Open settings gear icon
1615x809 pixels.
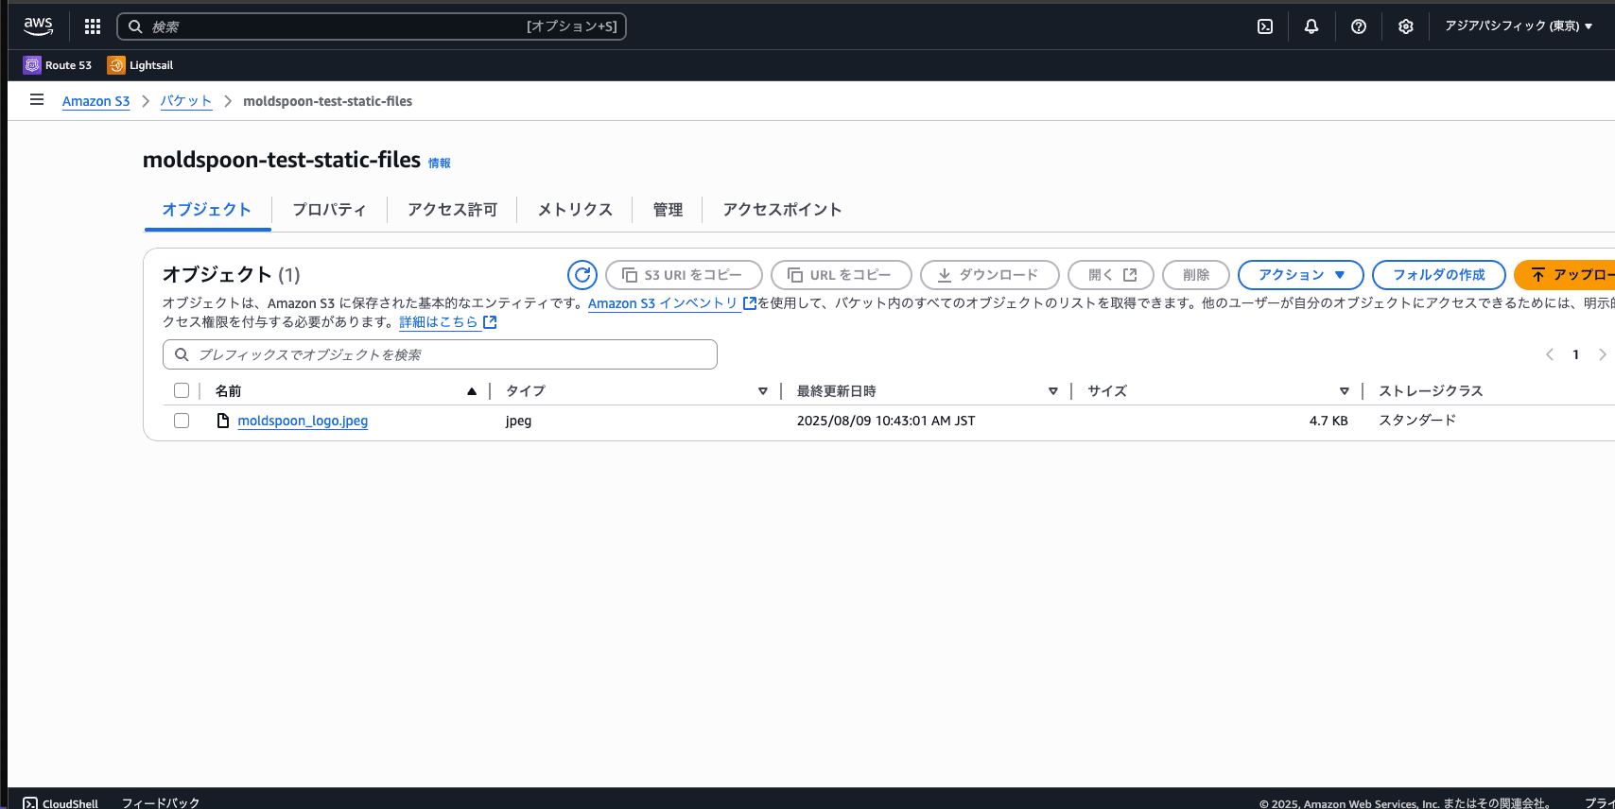click(x=1406, y=26)
